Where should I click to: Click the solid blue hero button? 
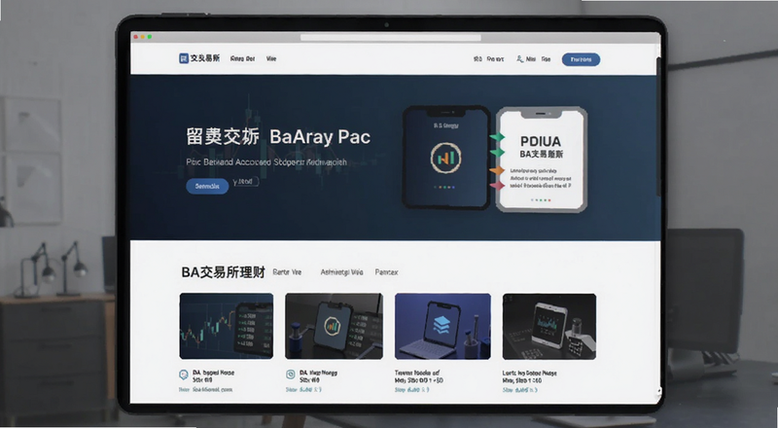coord(207,186)
